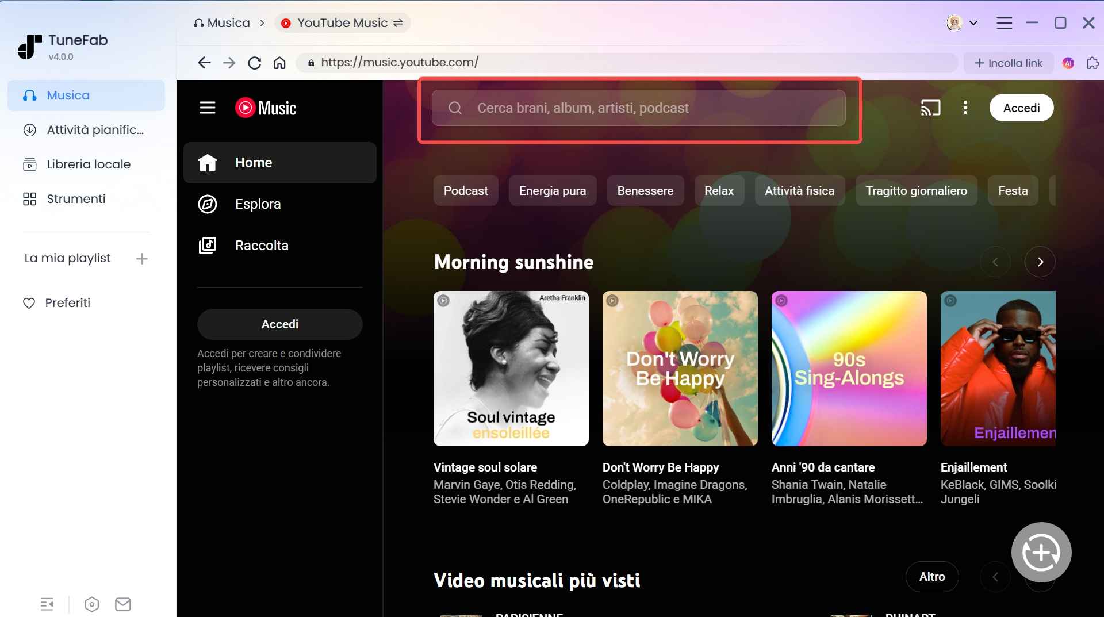Screen dimensions: 1104x617
Task: Click the Accedi button
Action: pos(1021,108)
